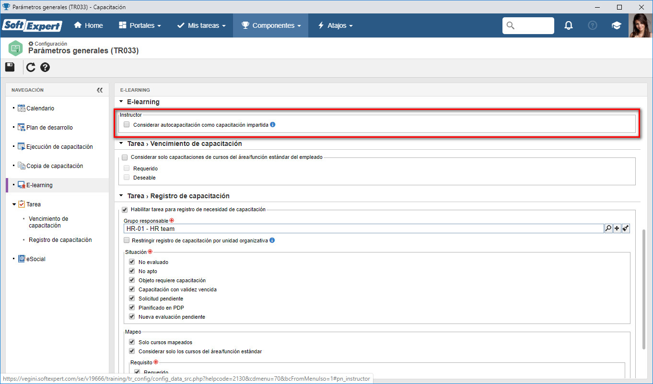Screen dimensions: 653x384
Task: Uncheck Nueva evaluación pendiente
Action: point(132,317)
